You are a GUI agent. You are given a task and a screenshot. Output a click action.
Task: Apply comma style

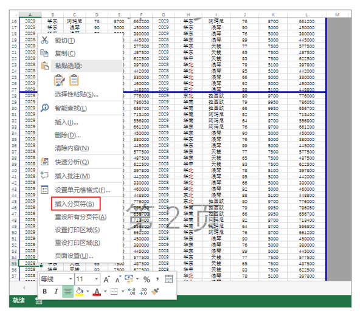tap(157, 279)
